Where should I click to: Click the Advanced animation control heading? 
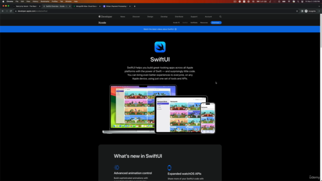(x=133, y=173)
